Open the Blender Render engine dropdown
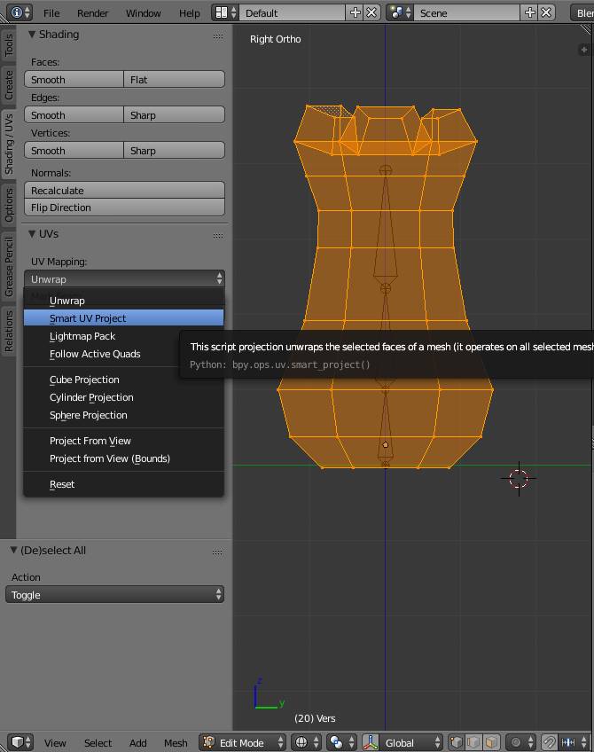The height and width of the screenshot is (752, 594). click(x=582, y=12)
